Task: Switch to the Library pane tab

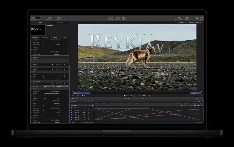Action: (x=40, y=22)
